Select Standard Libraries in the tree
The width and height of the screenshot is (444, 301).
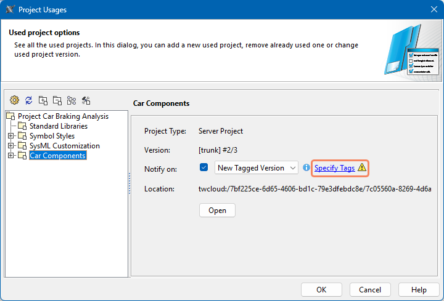(58, 126)
